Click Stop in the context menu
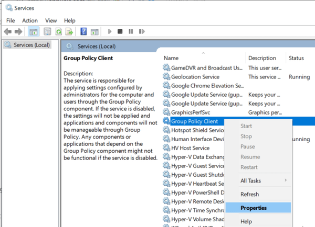 [258, 137]
